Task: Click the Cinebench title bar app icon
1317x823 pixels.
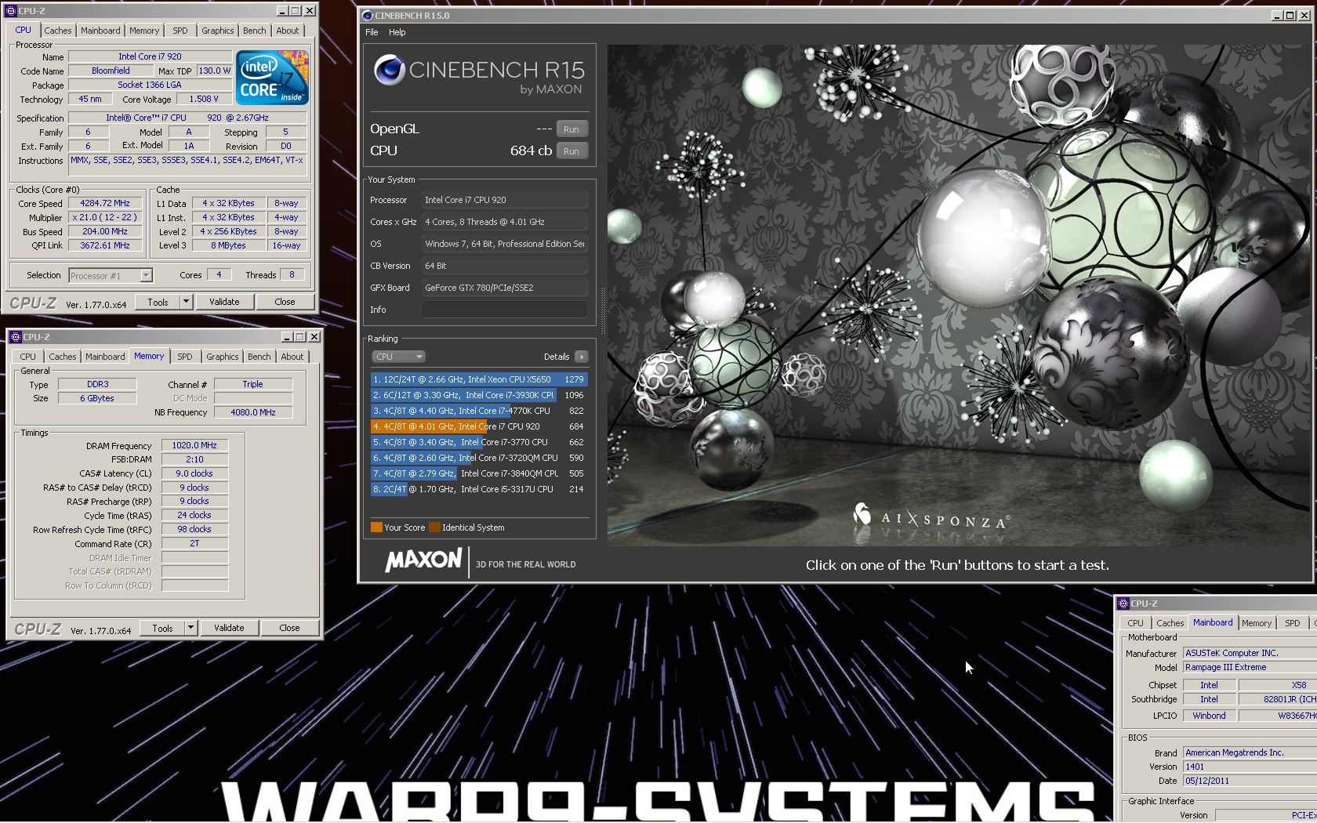Action: [x=367, y=16]
